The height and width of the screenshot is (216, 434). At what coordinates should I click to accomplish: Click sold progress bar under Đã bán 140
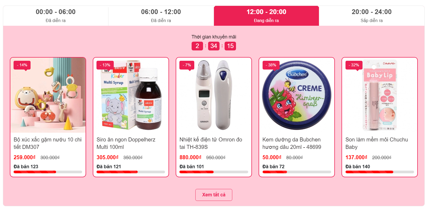pyautogui.click(x=380, y=172)
